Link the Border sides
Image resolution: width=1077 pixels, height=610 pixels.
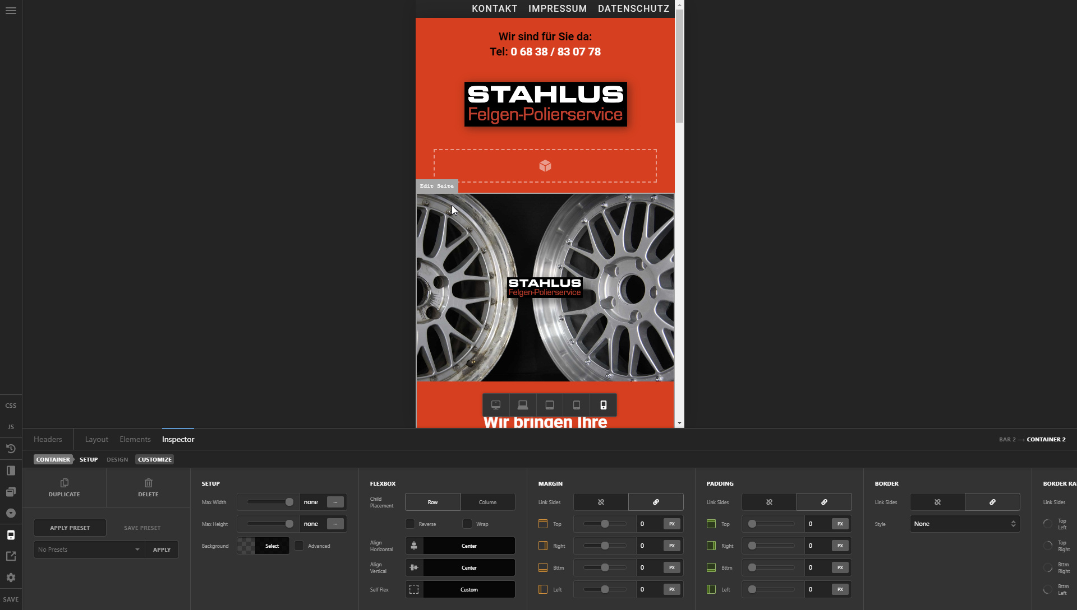coord(992,502)
